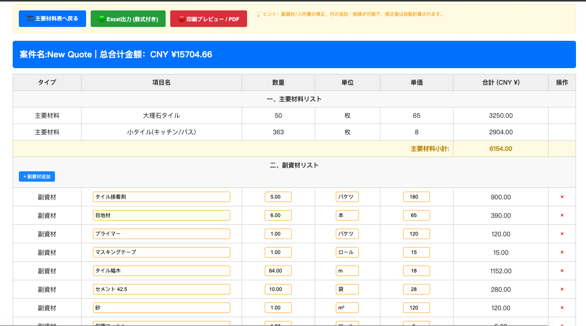The width and height of the screenshot is (586, 326).
Task: Export with Excel出力 (数式付き) button
Action: click(x=128, y=19)
